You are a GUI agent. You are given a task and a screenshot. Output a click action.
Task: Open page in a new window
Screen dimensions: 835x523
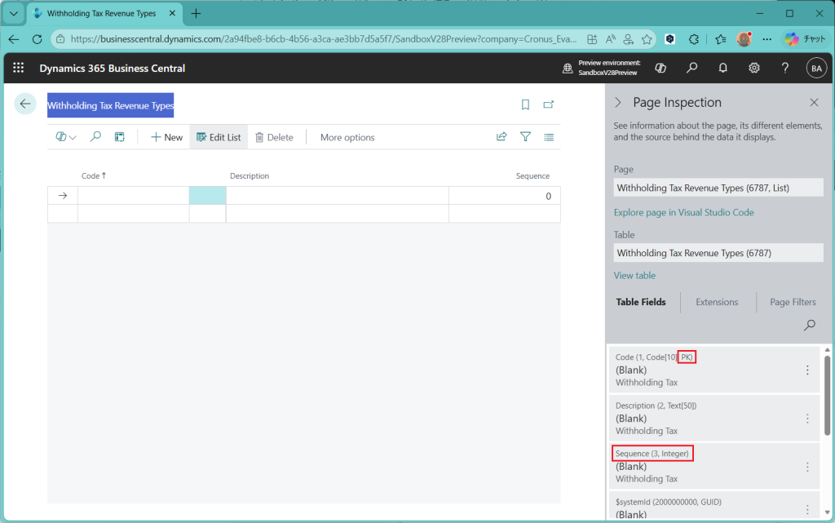(x=549, y=104)
